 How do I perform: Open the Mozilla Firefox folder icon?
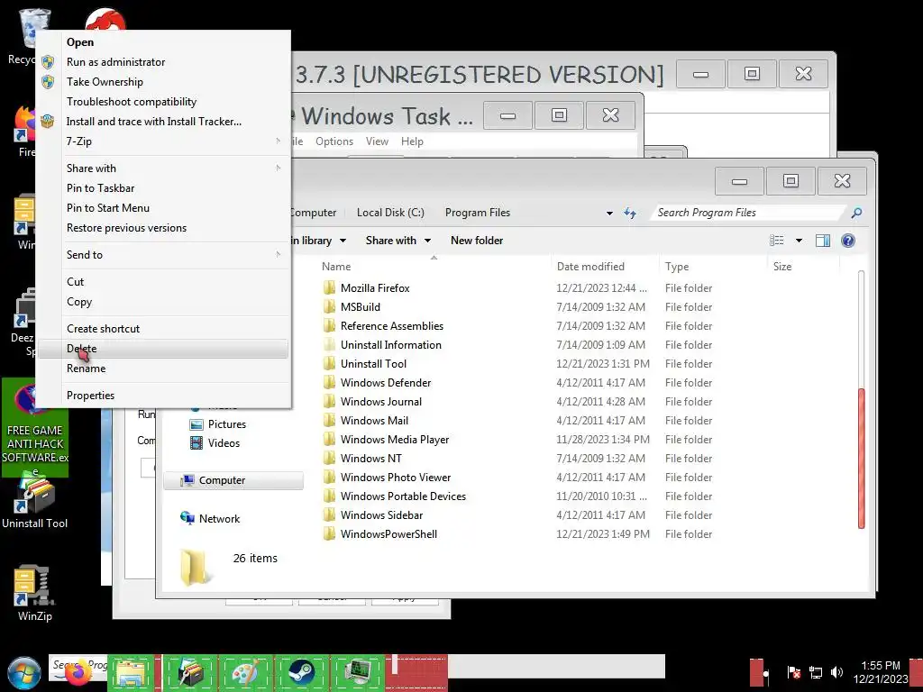tap(330, 287)
